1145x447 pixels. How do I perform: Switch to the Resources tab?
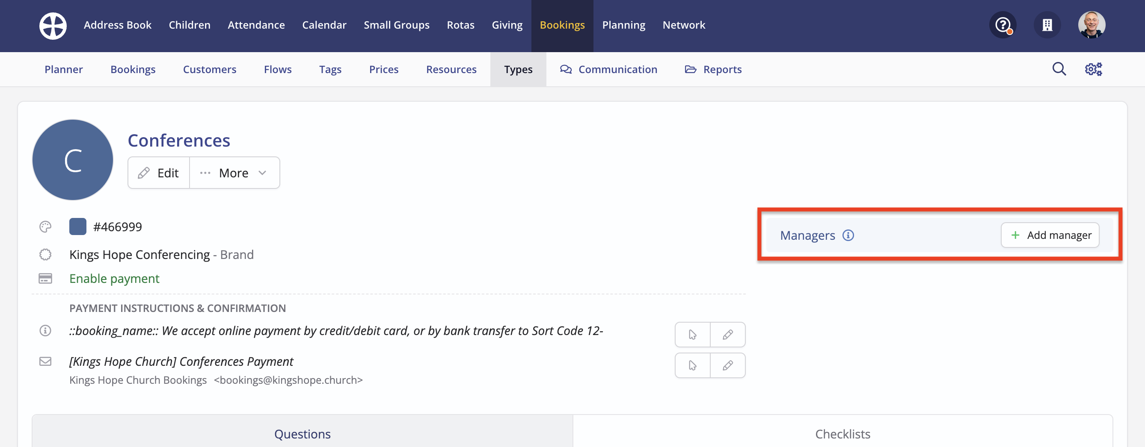451,69
